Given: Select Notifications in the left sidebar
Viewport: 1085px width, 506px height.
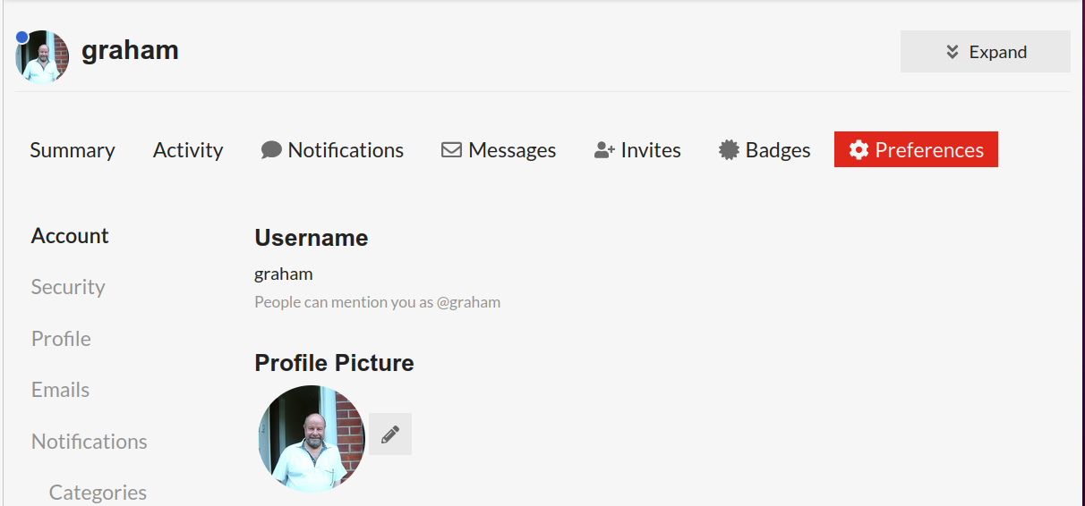Looking at the screenshot, I should coord(90,442).
